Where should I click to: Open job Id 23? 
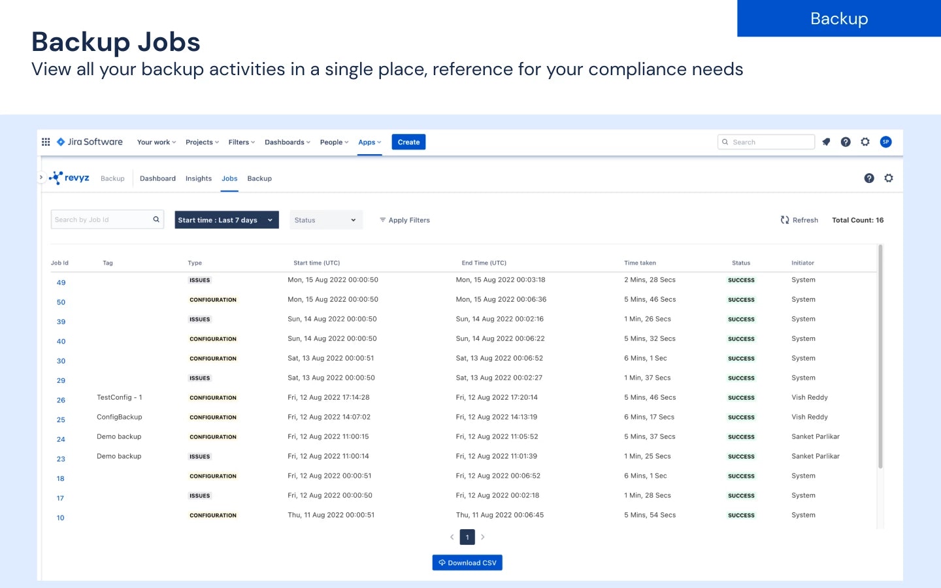point(61,459)
